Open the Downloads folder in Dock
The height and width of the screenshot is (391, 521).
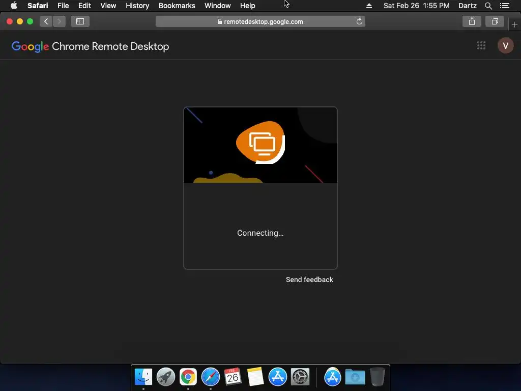click(355, 377)
